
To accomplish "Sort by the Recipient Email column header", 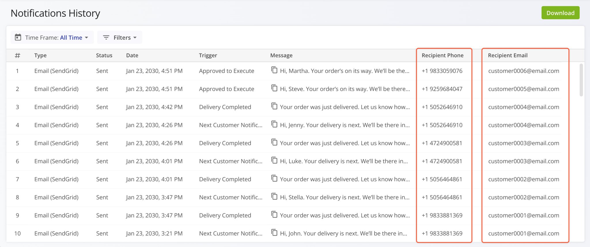I will 508,55.
